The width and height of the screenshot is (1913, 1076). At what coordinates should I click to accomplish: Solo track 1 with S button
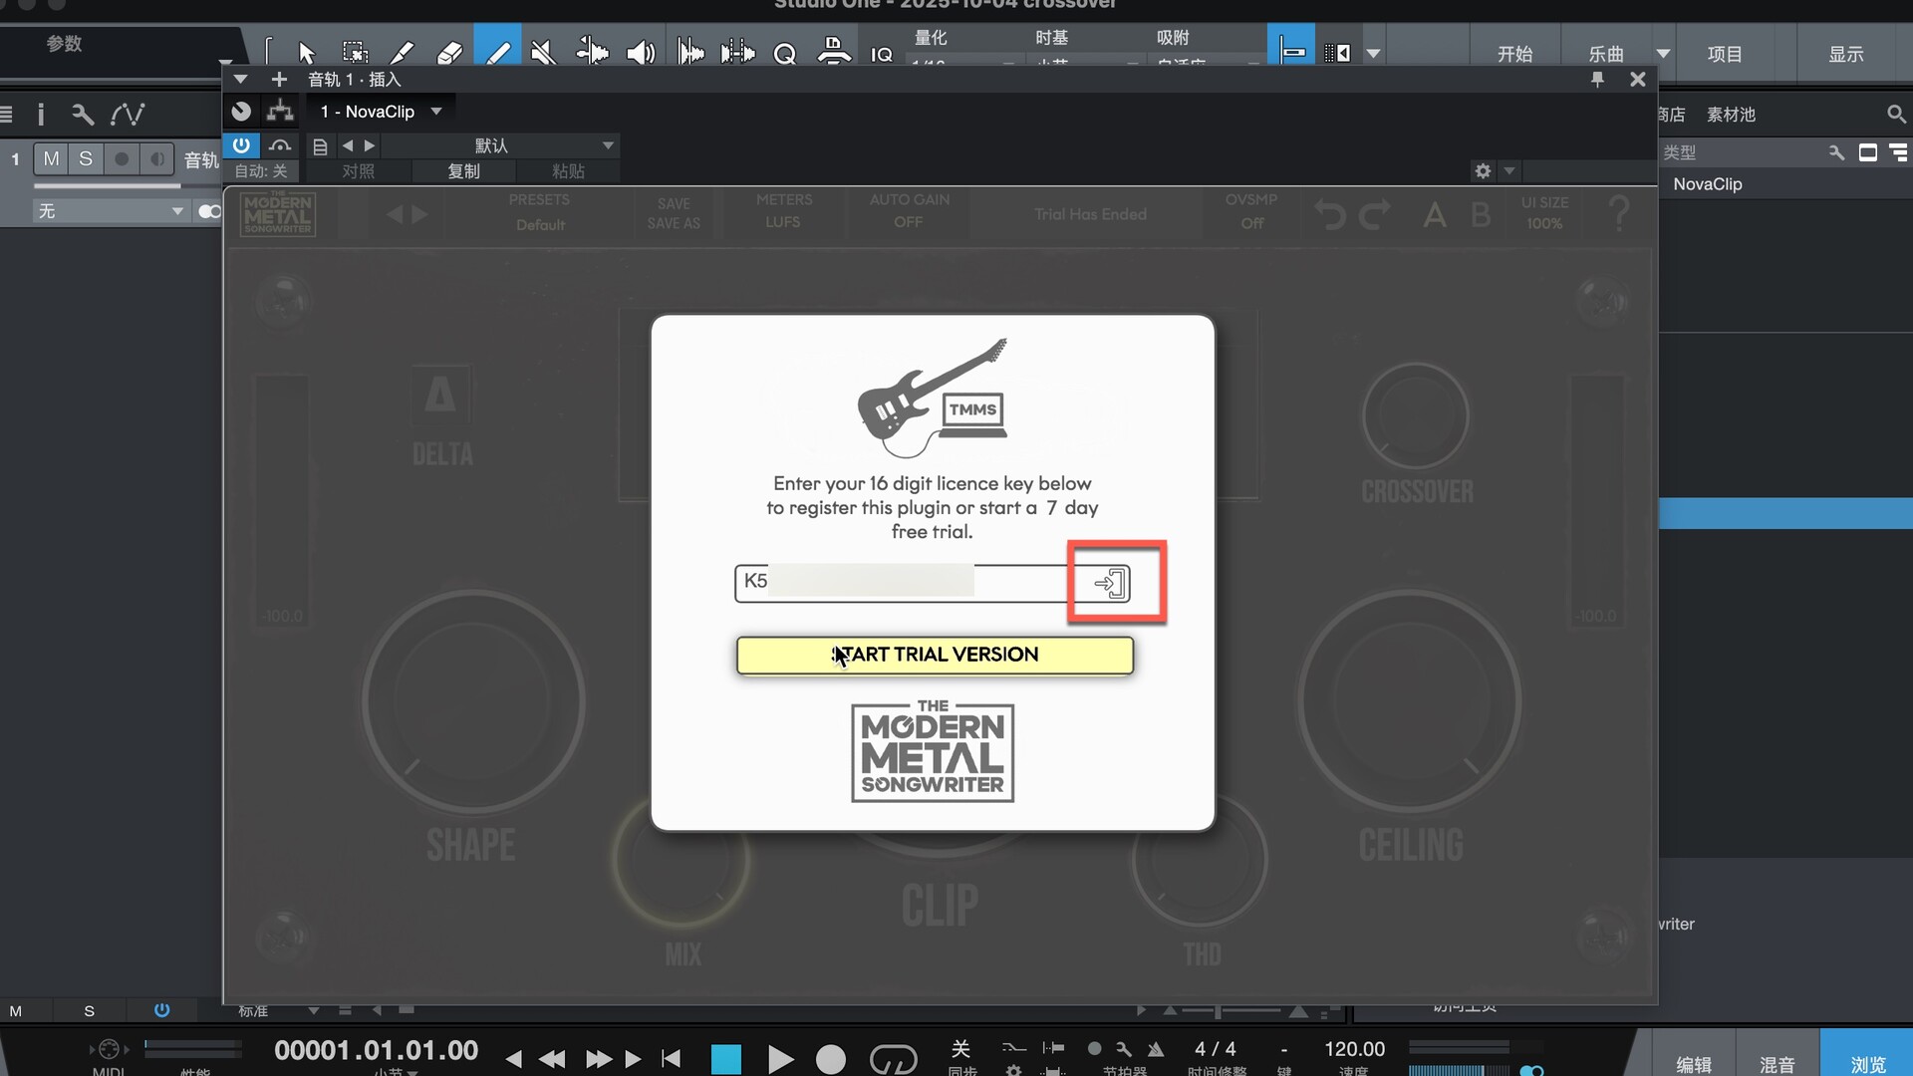click(86, 159)
